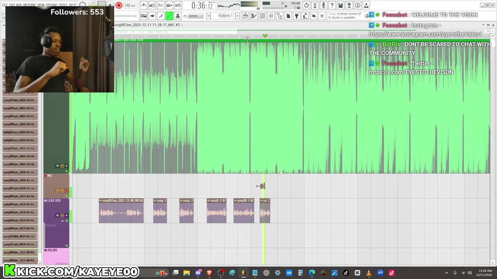Open the Tempo tapper
The width and height of the screenshot is (497, 279).
click(305, 16)
